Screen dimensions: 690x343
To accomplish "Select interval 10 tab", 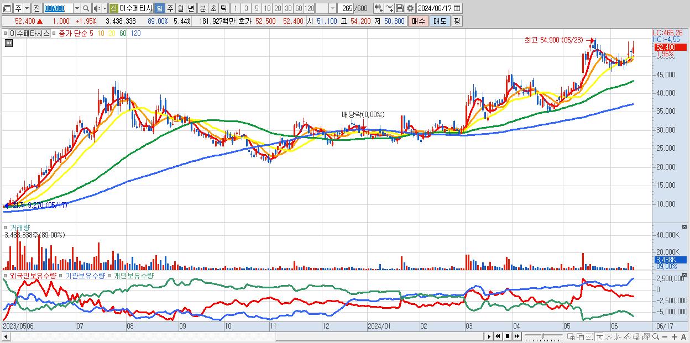I will (268, 8).
